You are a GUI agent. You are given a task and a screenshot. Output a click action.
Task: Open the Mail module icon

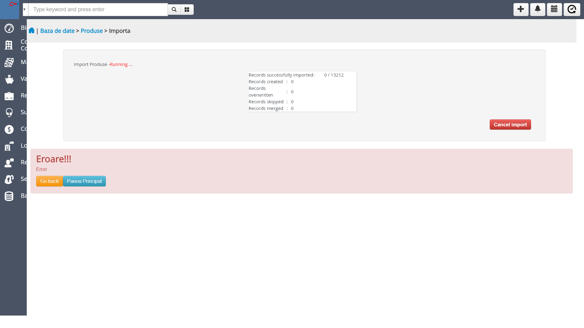(9, 62)
